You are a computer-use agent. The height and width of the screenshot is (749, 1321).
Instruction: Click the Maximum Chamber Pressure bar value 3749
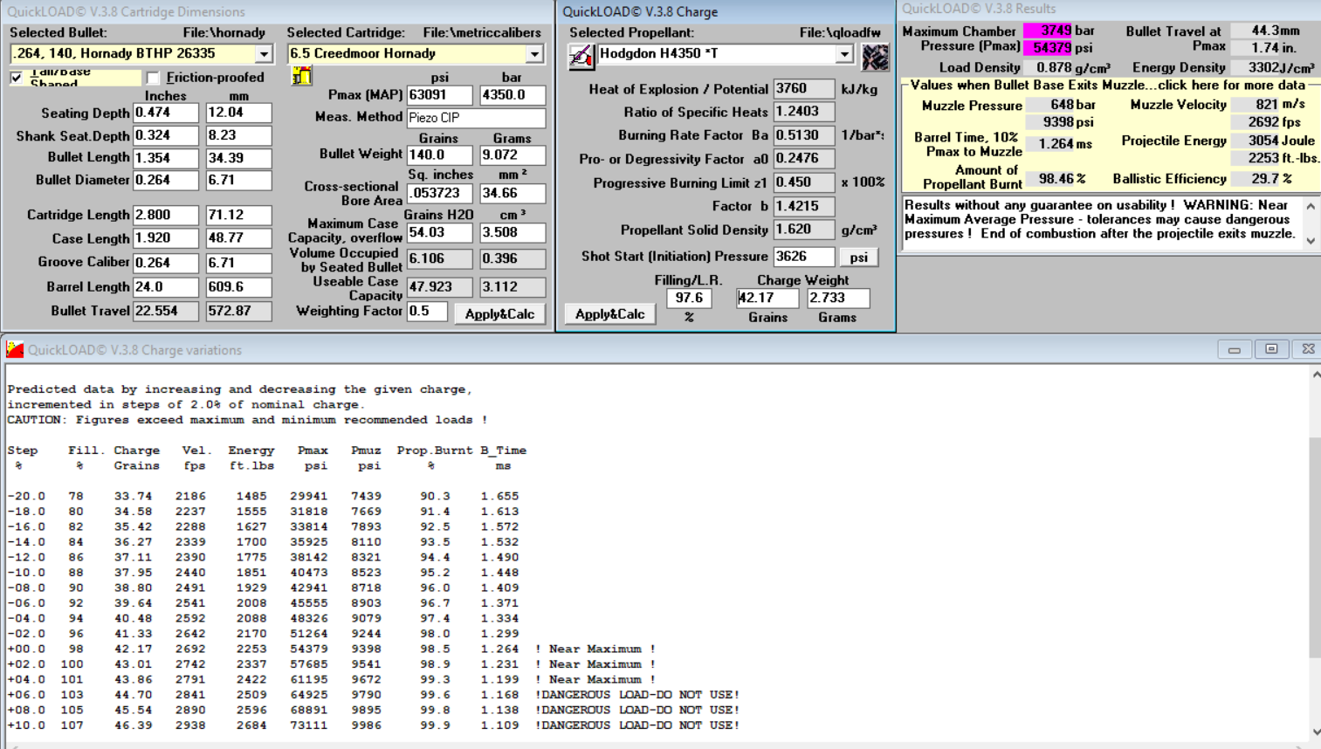[1047, 31]
